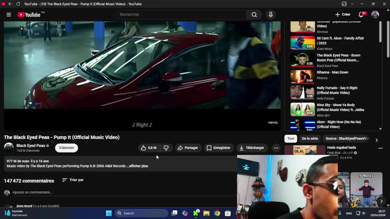The image size is (390, 219).
Task: Click the Partager share button
Action: pyautogui.click(x=188, y=148)
